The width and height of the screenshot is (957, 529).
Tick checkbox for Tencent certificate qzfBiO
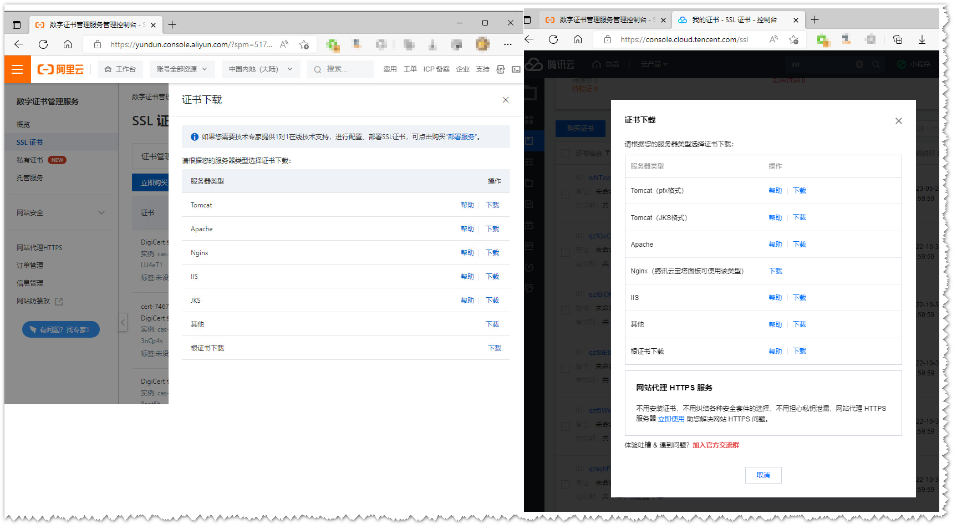pyautogui.click(x=566, y=310)
